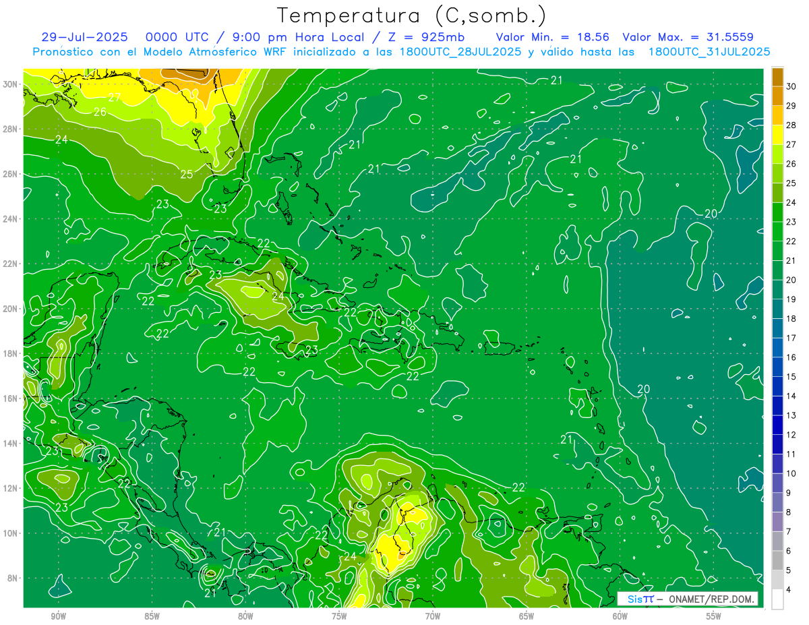This screenshot has height=625, width=809.
Task: Click the '1800UTC_31JUL2025' valid-until timestamp
Action: (x=709, y=52)
